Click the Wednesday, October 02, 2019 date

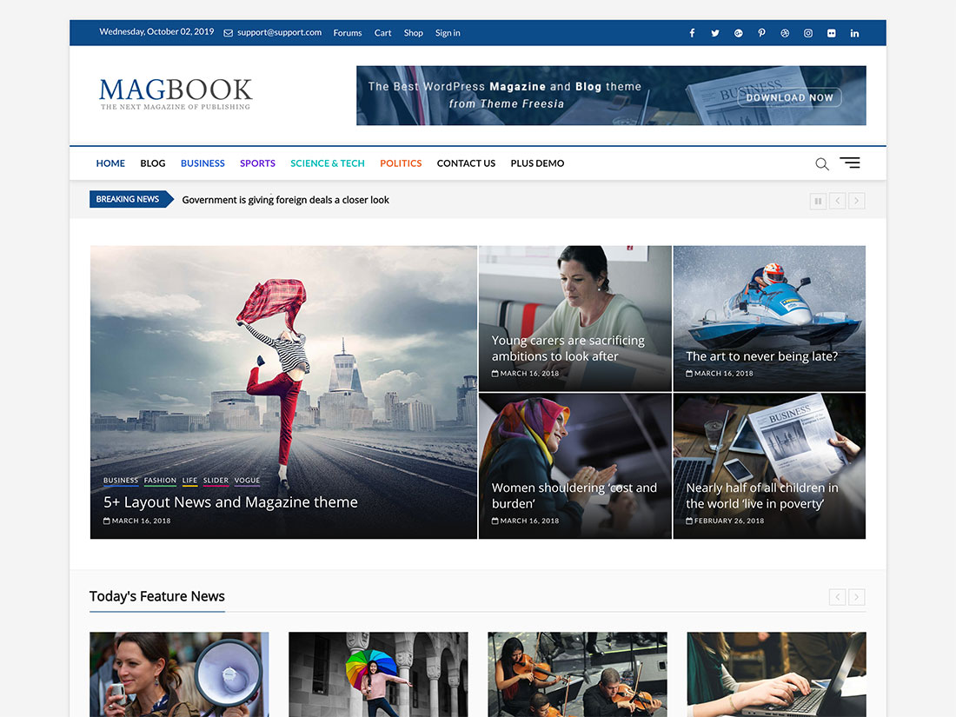click(x=156, y=31)
